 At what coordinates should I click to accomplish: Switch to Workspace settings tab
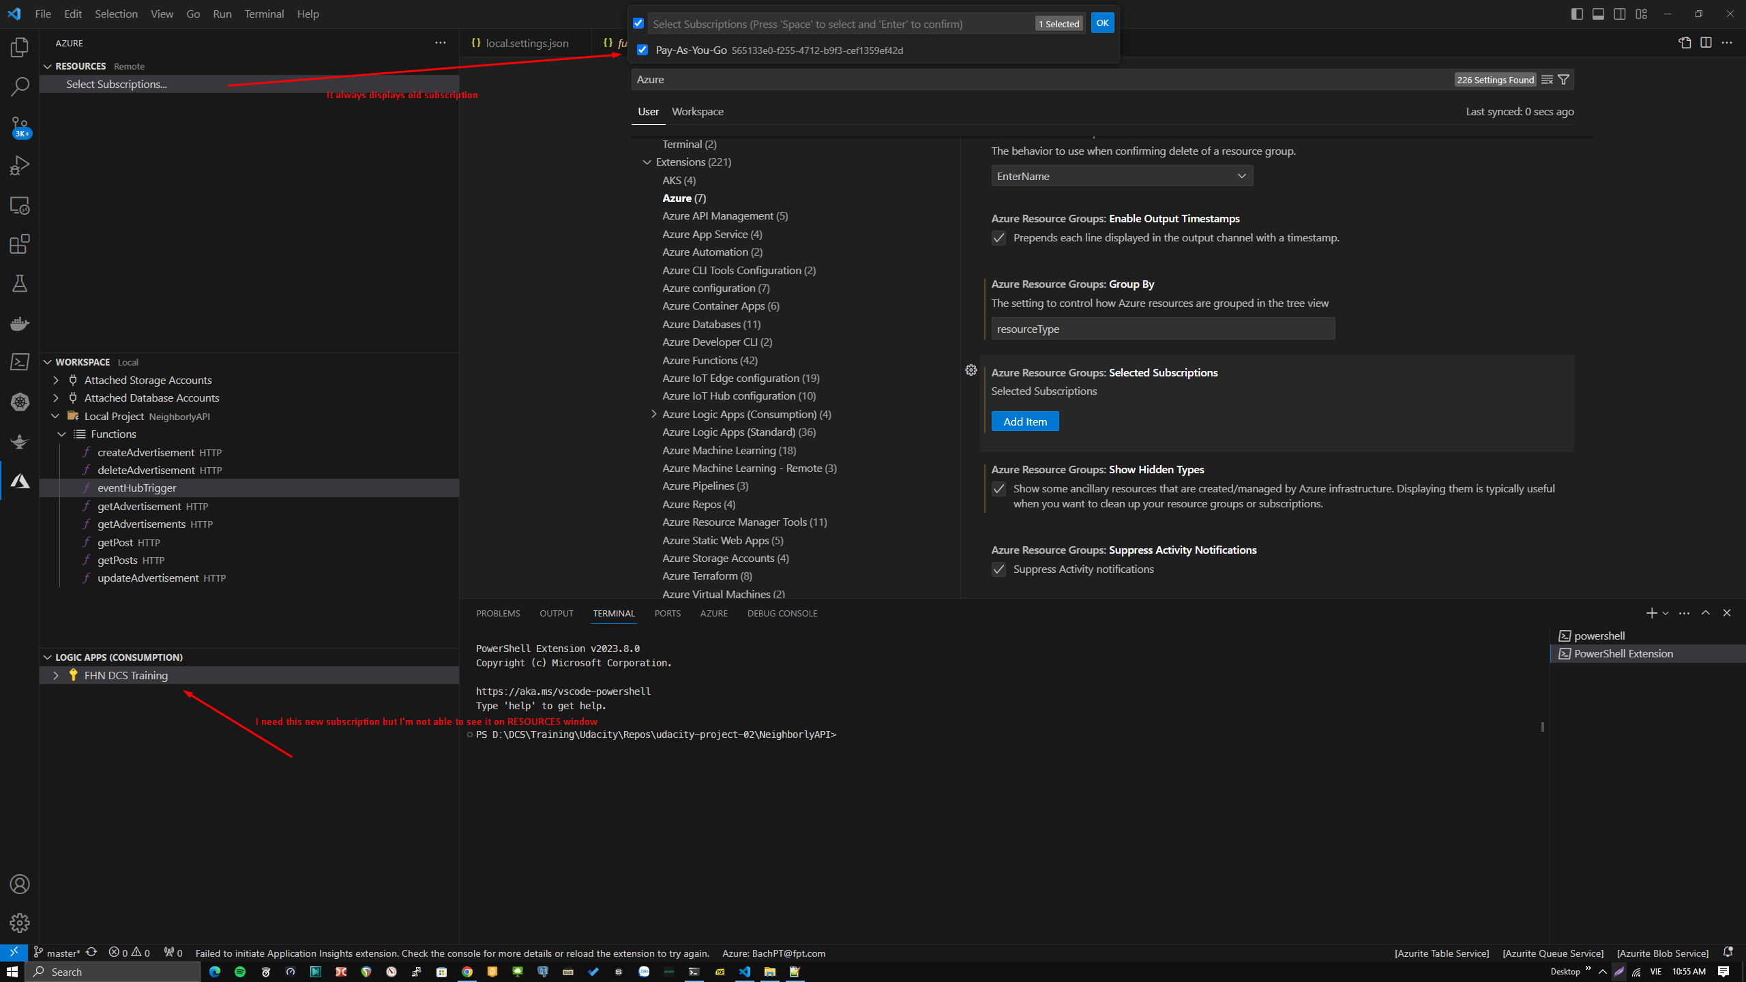(697, 111)
